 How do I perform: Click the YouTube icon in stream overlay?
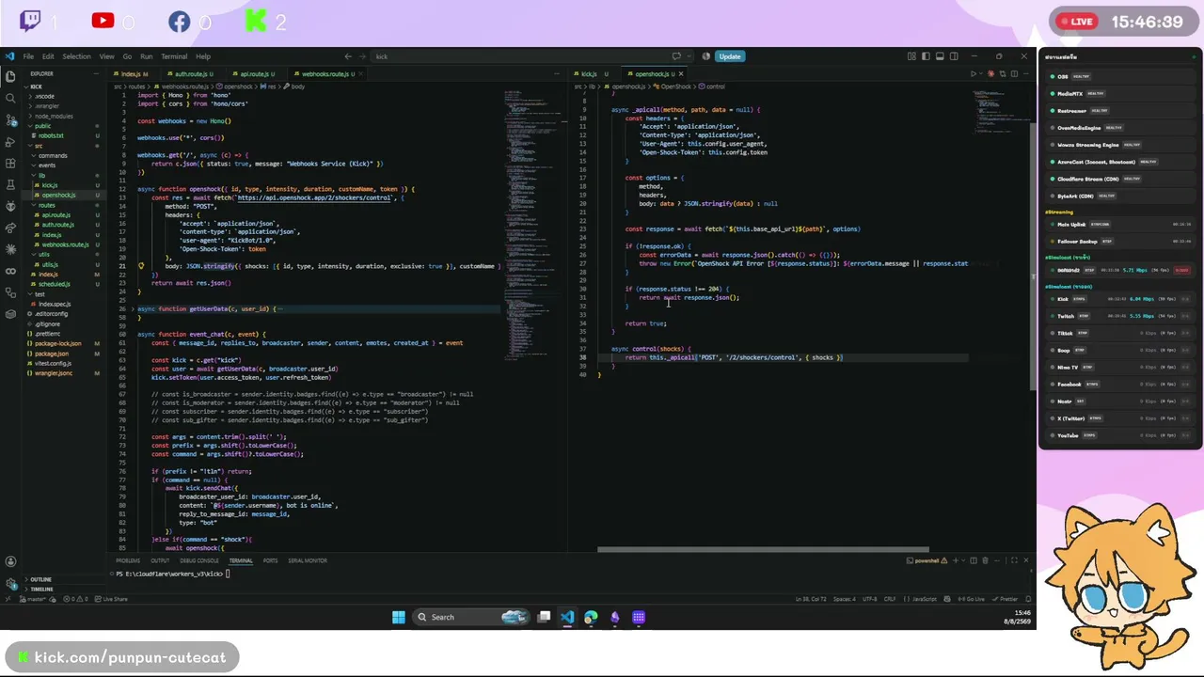coord(103,21)
